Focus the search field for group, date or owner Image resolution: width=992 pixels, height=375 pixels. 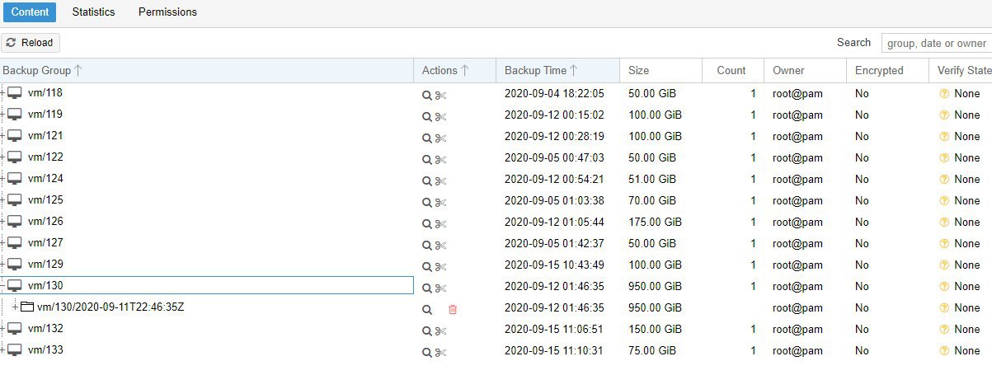pyautogui.click(x=936, y=43)
